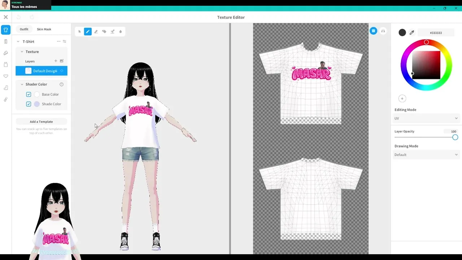Click inside the saturation brightness square
This screenshot has height=260, width=462.
click(x=426, y=65)
